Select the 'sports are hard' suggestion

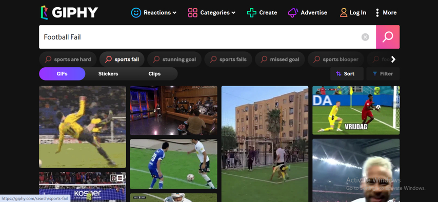68,59
